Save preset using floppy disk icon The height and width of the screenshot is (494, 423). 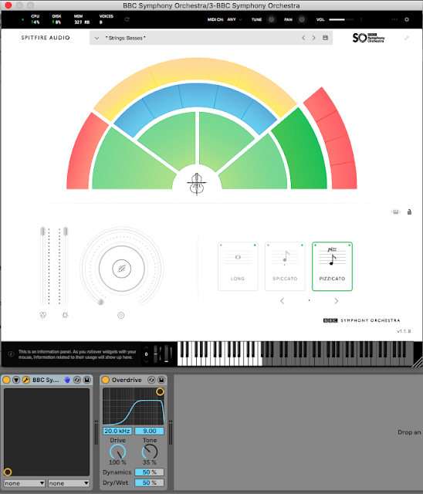click(326, 38)
